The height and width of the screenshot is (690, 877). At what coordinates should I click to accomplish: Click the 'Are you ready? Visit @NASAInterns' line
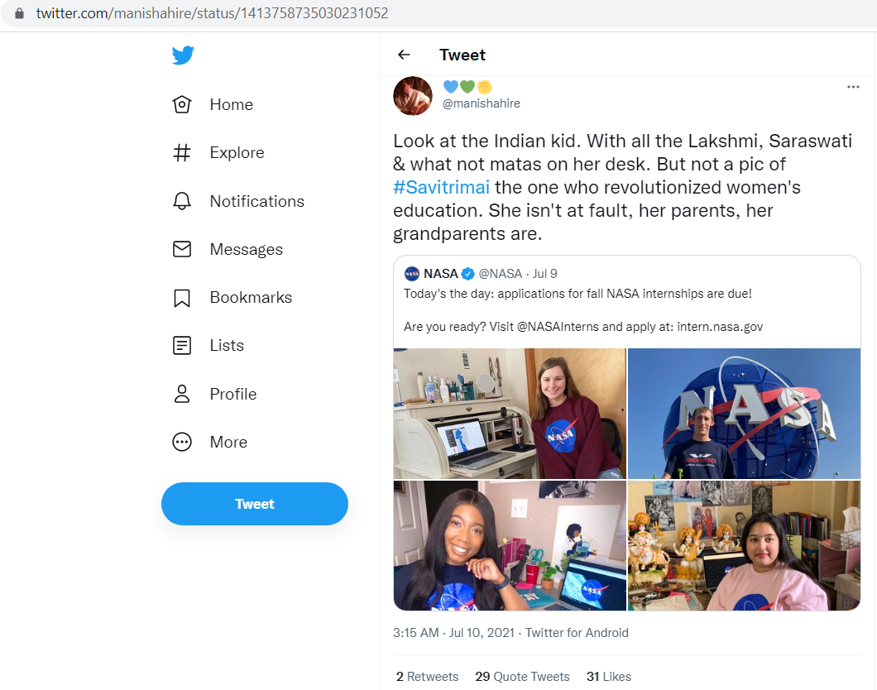tap(583, 327)
